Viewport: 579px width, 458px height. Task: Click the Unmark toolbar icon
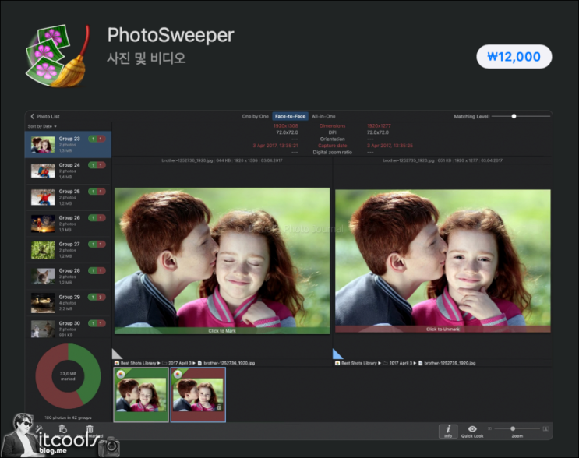point(63,429)
